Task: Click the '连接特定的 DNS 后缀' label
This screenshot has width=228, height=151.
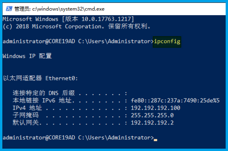Action: tap(44, 93)
